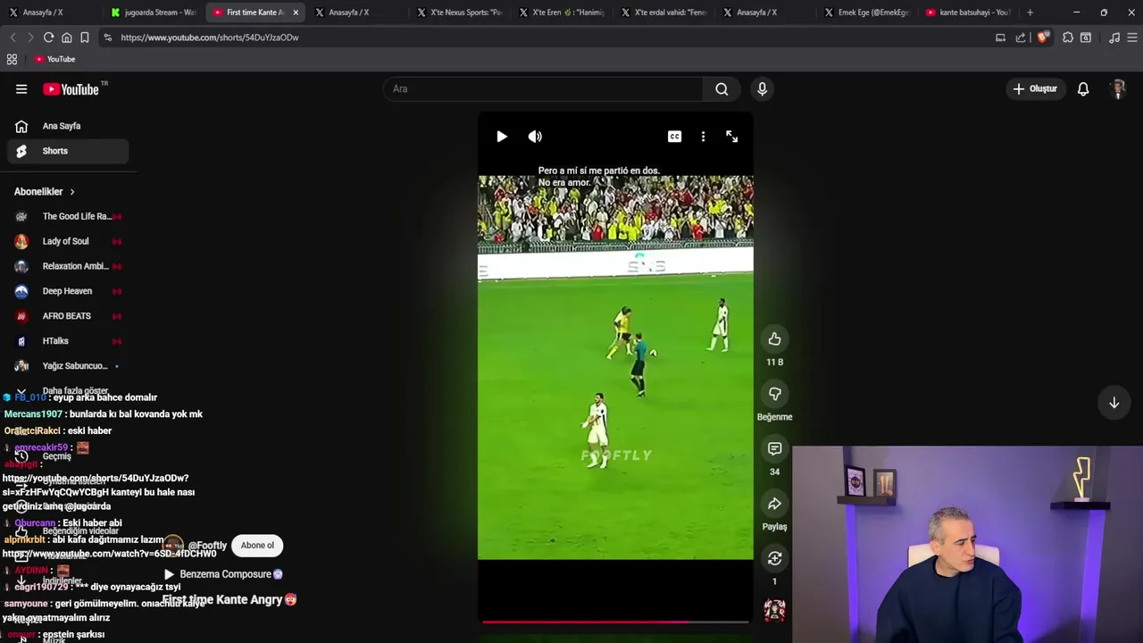Open the apps grid in the bookmarks bar
The image size is (1143, 643).
click(12, 59)
